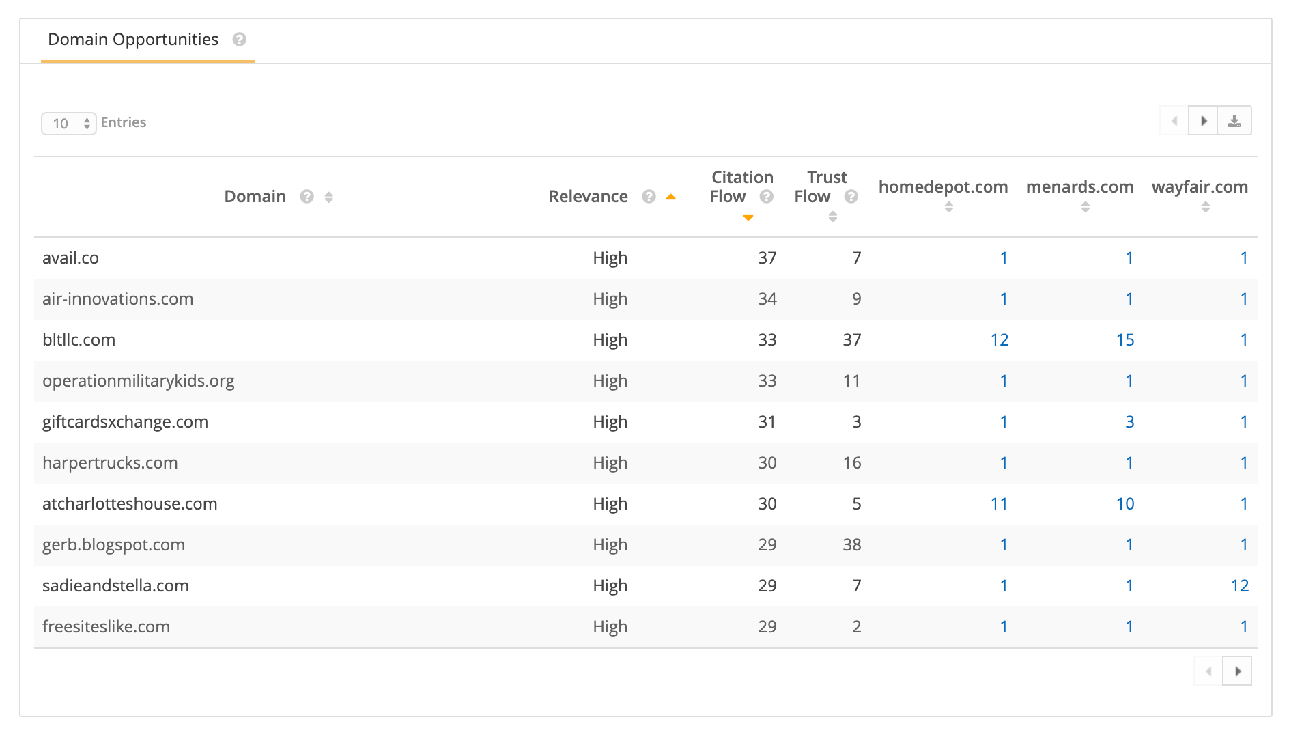Click Trust Flow value 38 for gerb.blogspot.com
1289x739 pixels.
coord(852,545)
